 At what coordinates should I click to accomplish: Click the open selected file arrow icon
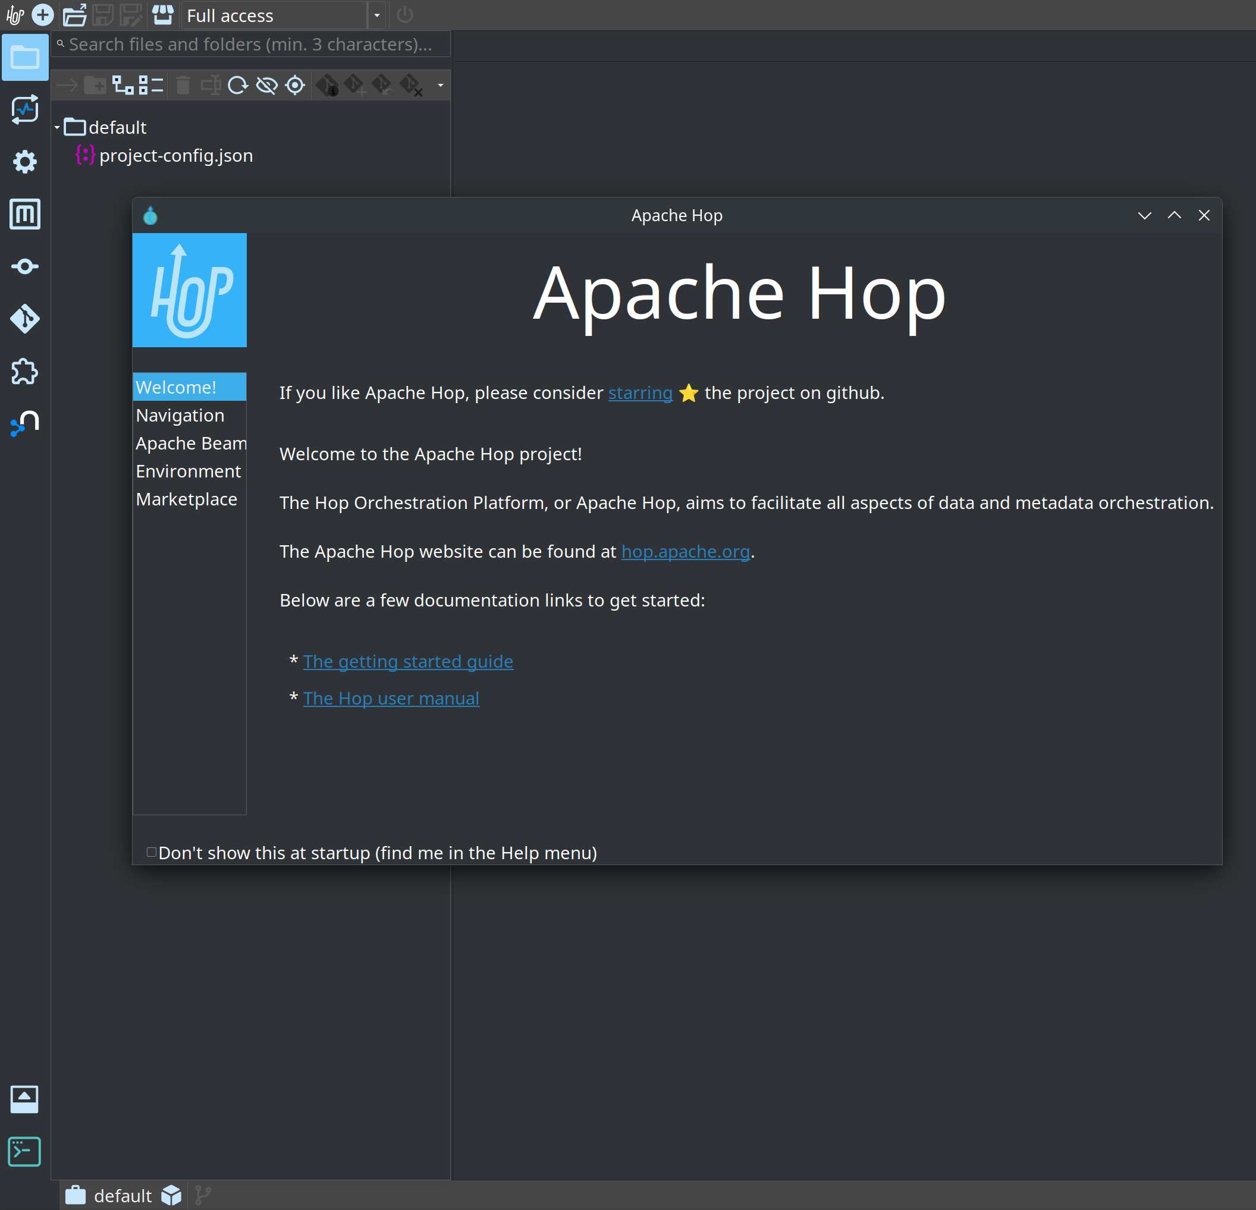(x=67, y=85)
